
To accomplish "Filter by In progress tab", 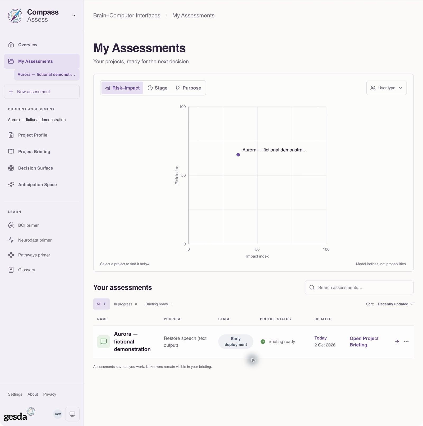I will (126, 304).
